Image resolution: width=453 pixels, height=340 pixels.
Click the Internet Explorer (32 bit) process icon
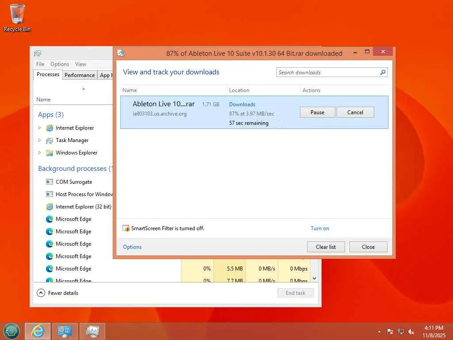click(50, 207)
